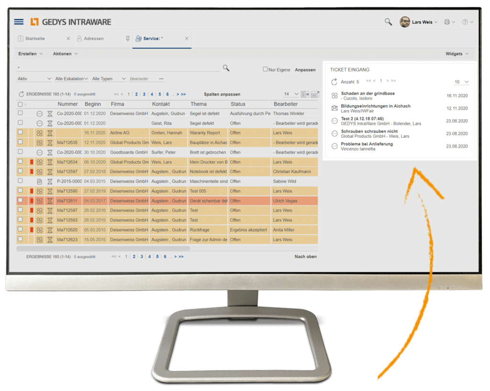Run search with list magnifier icon
Viewport: 490px width, 391px height.
pyautogui.click(x=226, y=68)
